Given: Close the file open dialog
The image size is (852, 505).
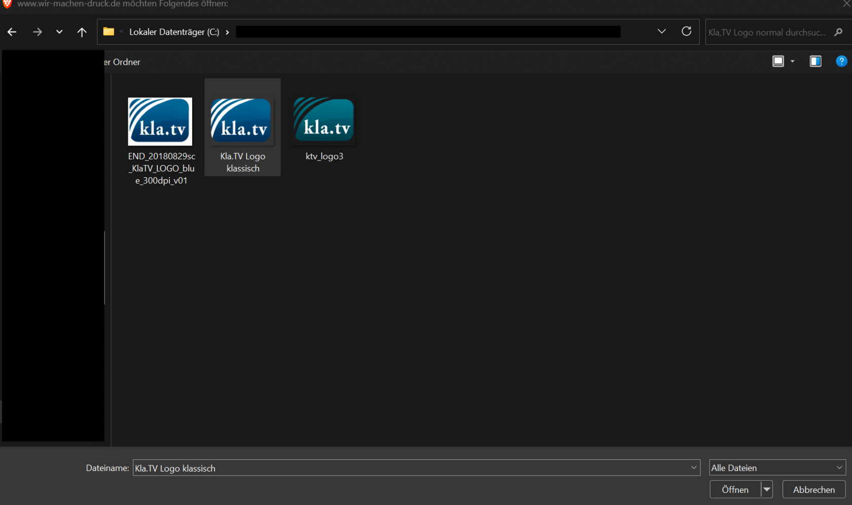Looking at the screenshot, I should click(846, 4).
